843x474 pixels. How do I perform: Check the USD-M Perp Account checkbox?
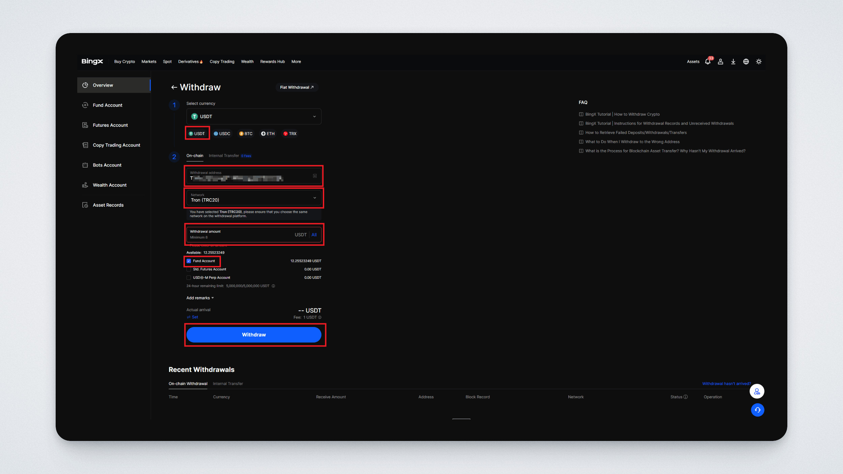point(189,278)
